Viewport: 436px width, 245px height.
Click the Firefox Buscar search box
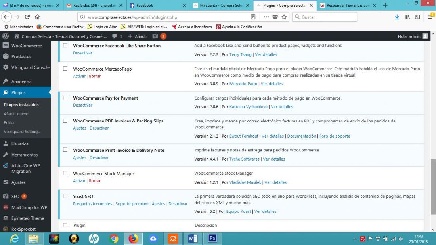pos(325,17)
